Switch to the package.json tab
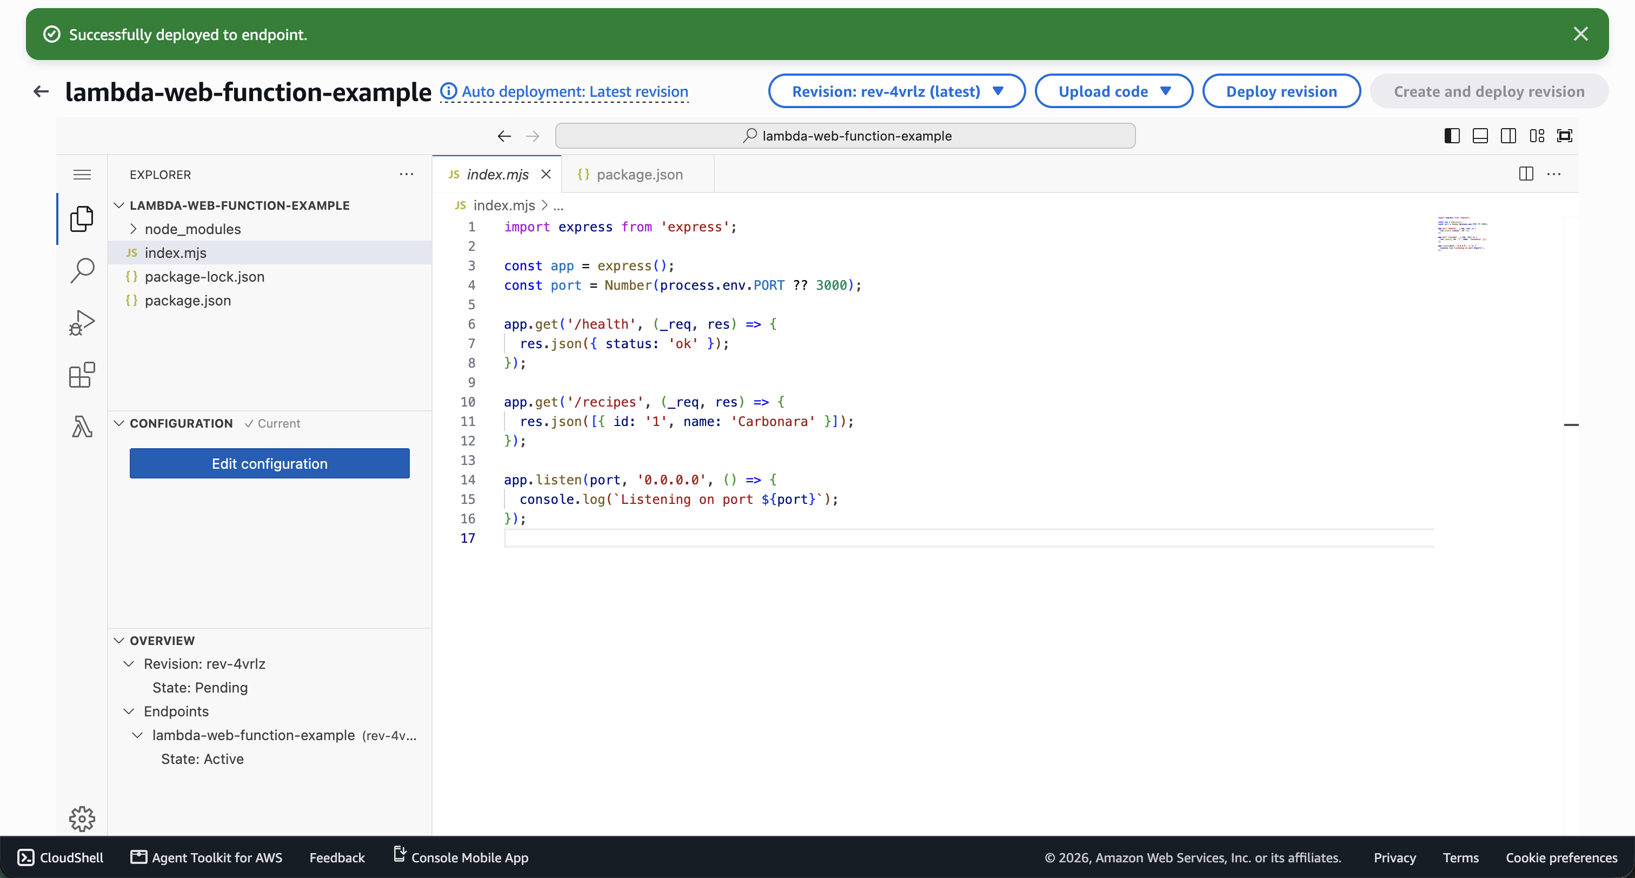1635x878 pixels. tap(638, 175)
